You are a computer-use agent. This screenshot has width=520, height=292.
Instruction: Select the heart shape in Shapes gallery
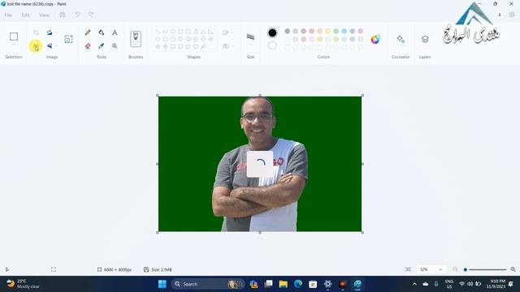(x=196, y=47)
